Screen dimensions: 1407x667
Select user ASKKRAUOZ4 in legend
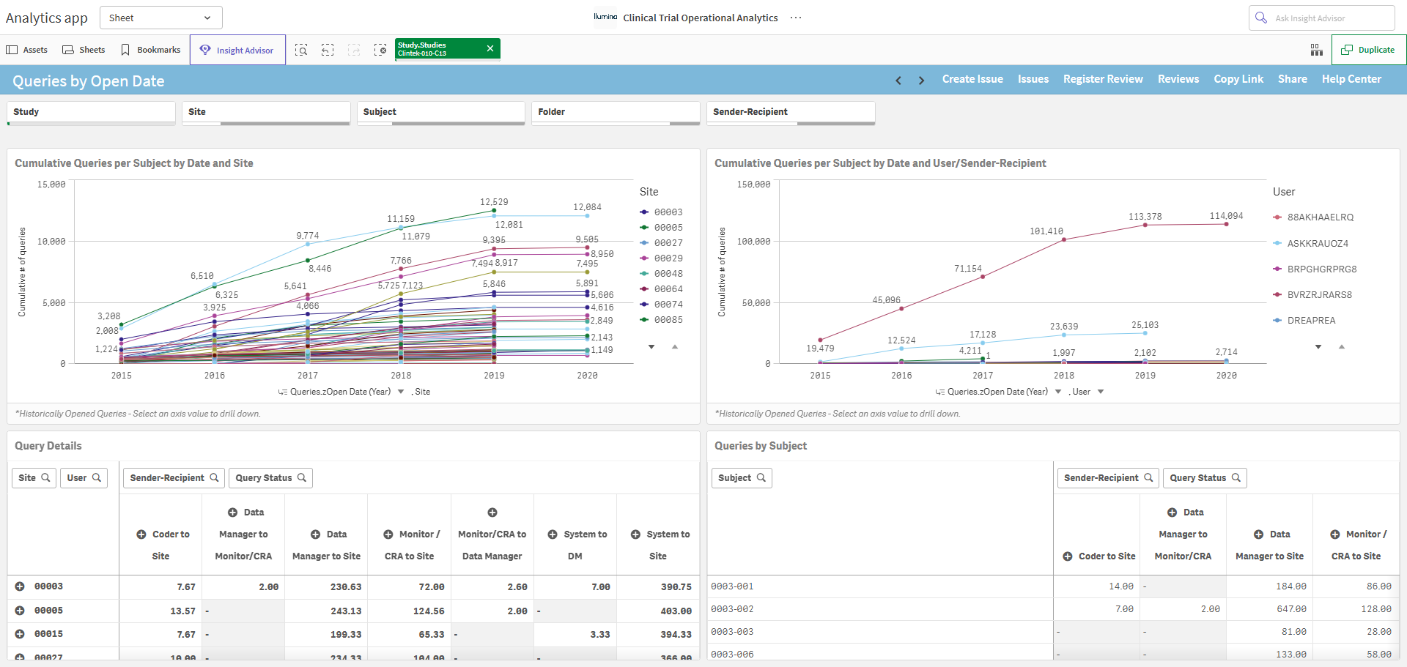pyautogui.click(x=1311, y=243)
